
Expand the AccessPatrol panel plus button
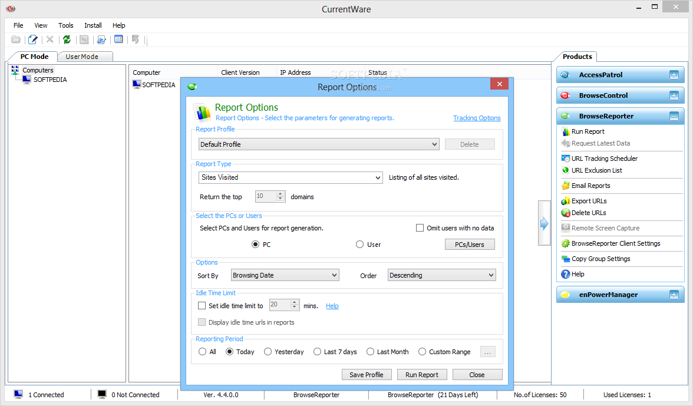click(674, 75)
